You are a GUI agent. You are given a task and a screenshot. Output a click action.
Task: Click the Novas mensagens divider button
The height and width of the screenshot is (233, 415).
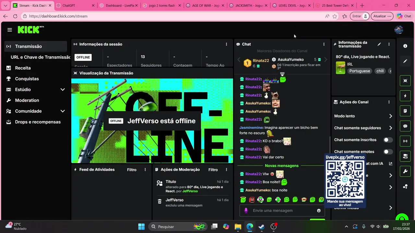tap(282, 166)
